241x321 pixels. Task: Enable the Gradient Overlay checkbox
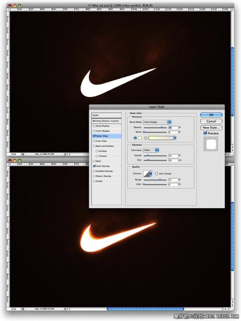point(94,171)
